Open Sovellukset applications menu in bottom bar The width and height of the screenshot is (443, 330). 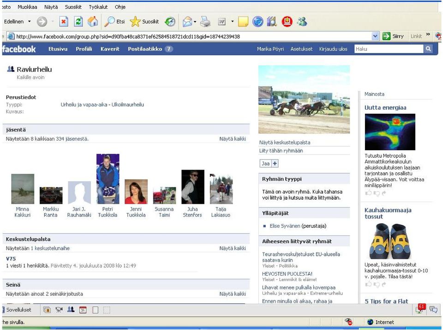point(17,310)
